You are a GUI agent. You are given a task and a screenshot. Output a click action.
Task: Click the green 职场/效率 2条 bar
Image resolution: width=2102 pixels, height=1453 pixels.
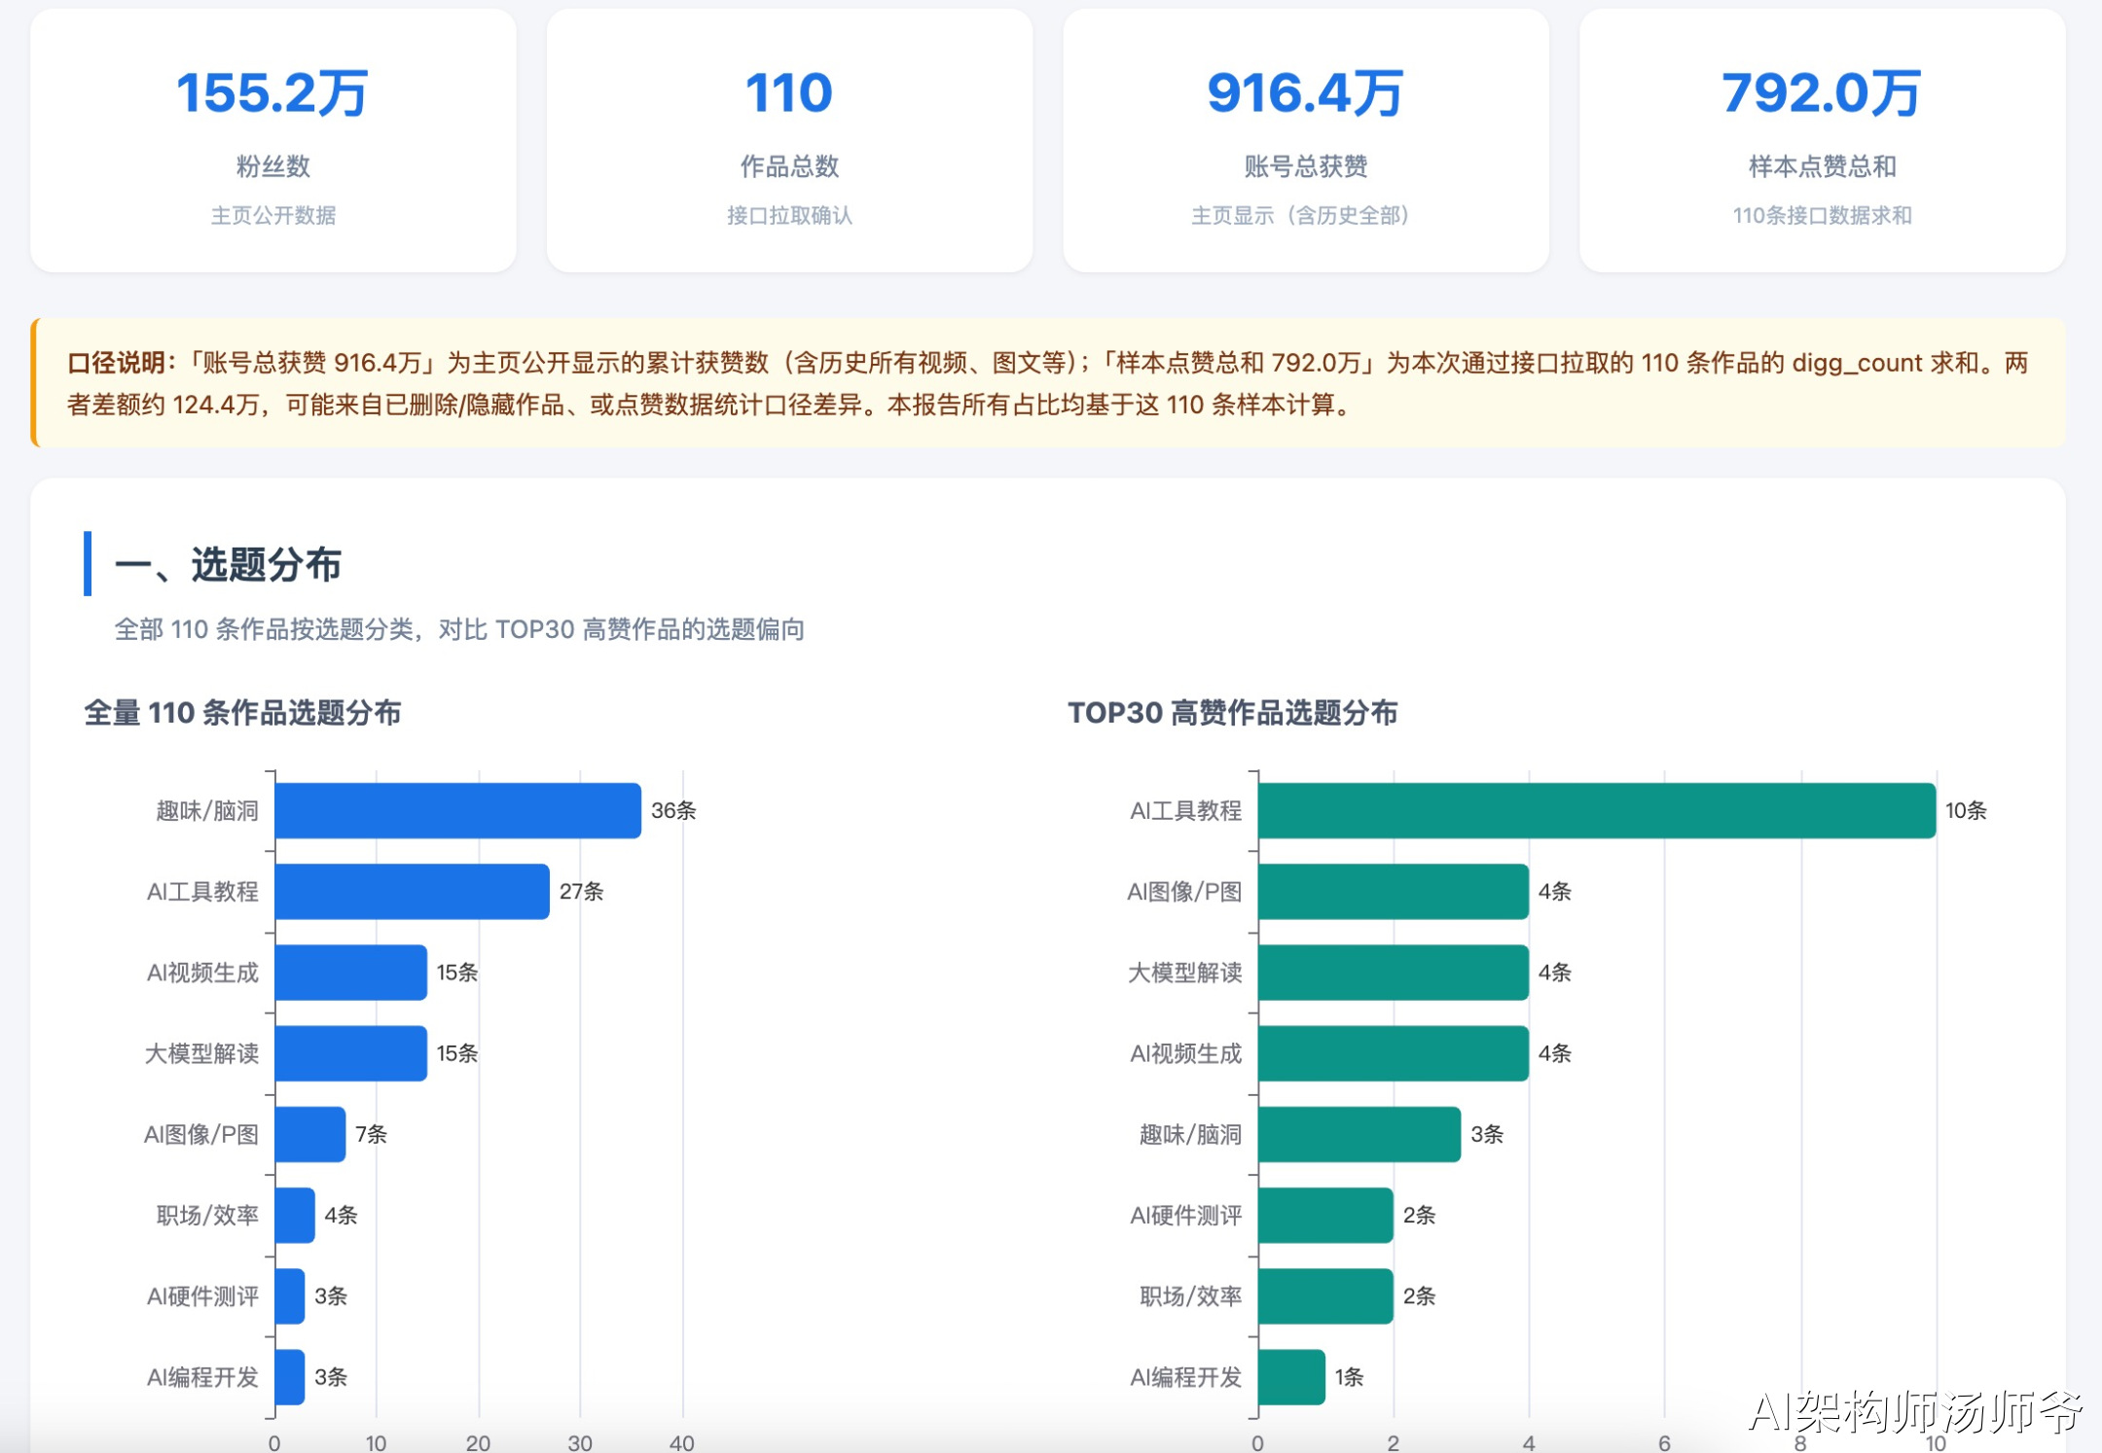click(1325, 1295)
